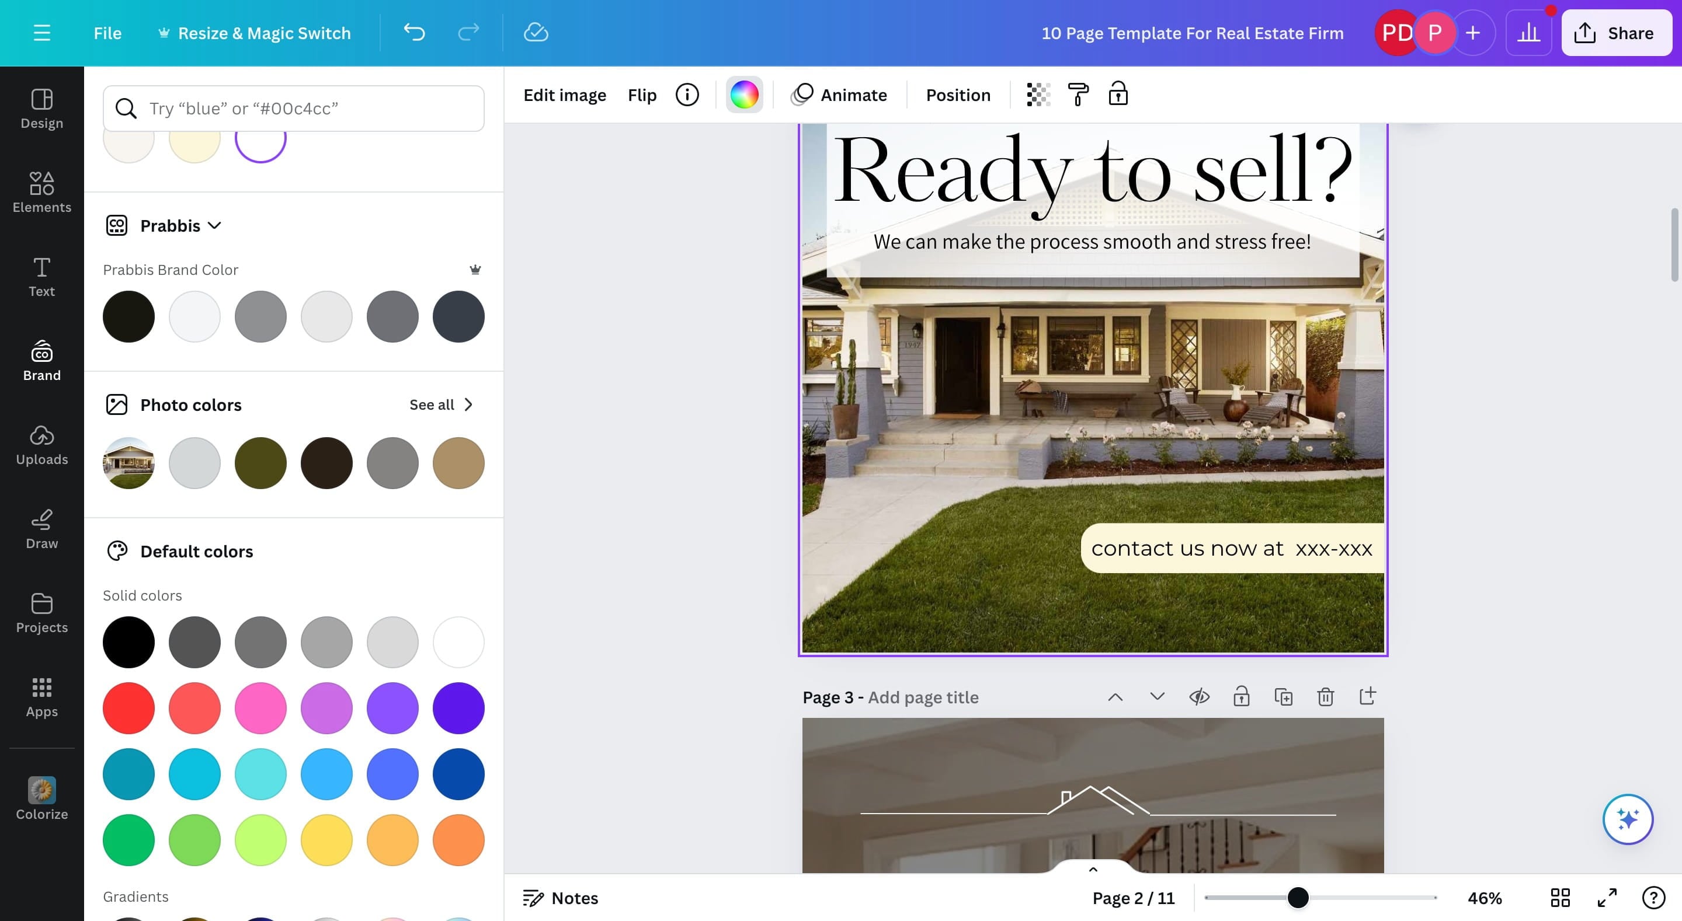
Task: Click the Share button
Action: [1617, 33]
